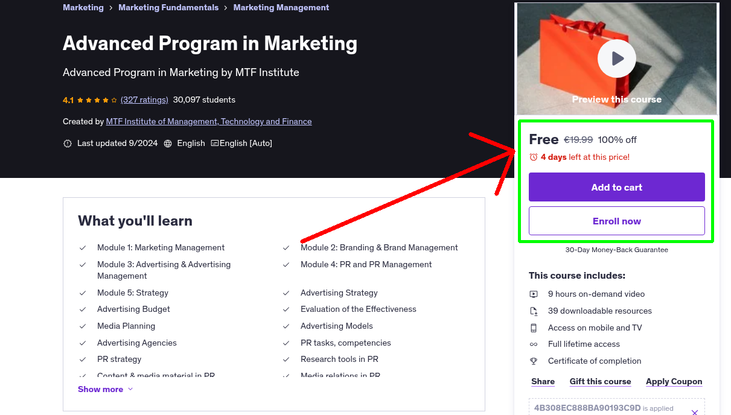731x415 pixels.
Task: Click the 'What you'll learn' heading
Action: [x=135, y=221]
